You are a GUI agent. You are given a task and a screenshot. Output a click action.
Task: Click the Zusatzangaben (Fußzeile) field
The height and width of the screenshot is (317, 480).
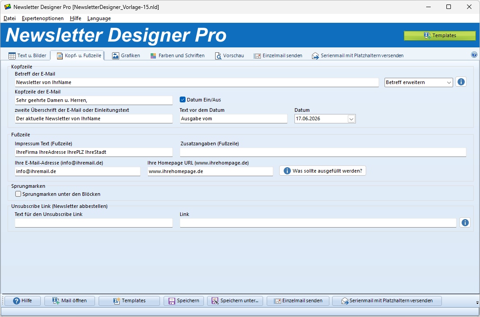click(323, 152)
